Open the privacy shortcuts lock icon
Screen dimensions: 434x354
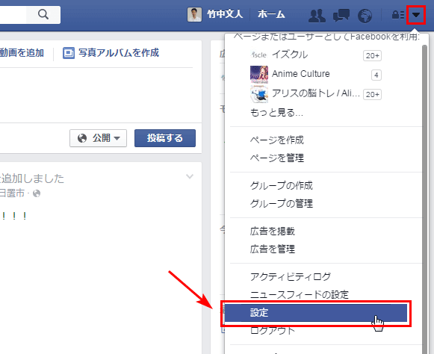(398, 15)
